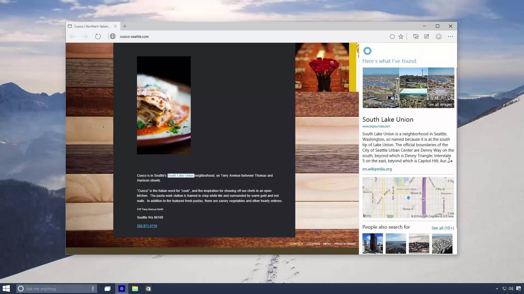Screen dimensions: 524x294
Task: Open Make a Web Note pen icon
Action: 427,36
